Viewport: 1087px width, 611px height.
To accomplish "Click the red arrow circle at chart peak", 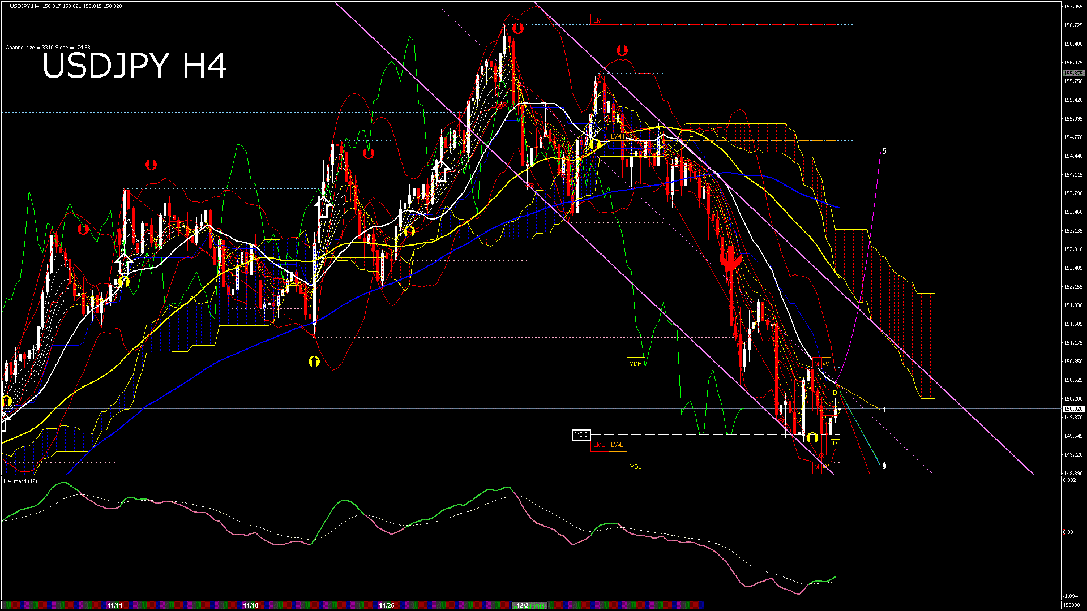I will 517,28.
